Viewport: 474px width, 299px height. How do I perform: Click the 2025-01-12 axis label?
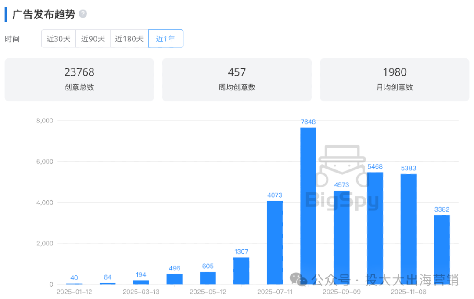tap(75, 291)
